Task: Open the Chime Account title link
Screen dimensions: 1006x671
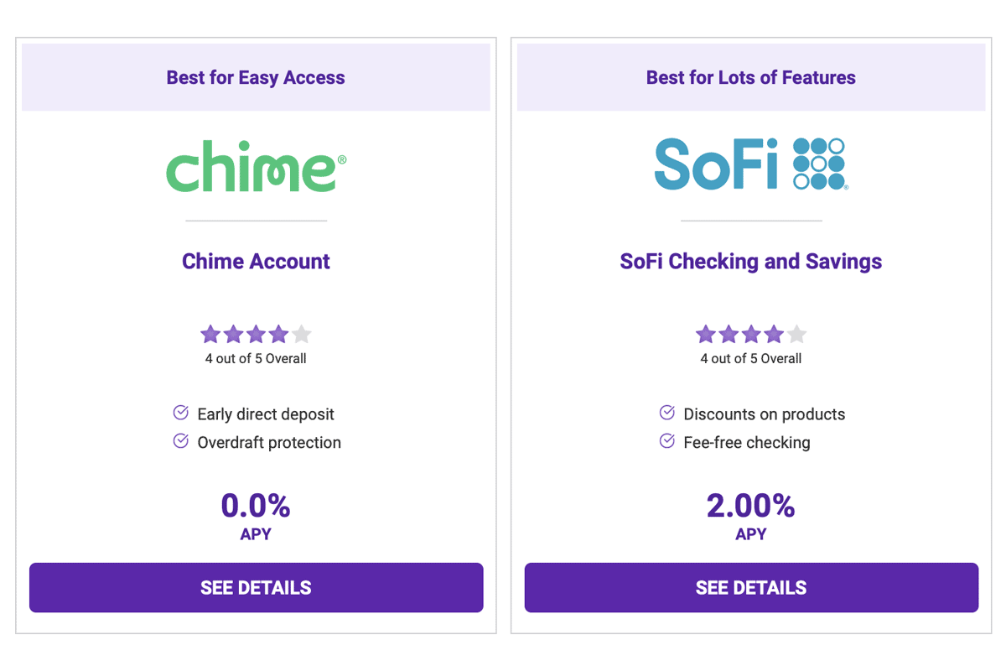Action: (x=256, y=261)
